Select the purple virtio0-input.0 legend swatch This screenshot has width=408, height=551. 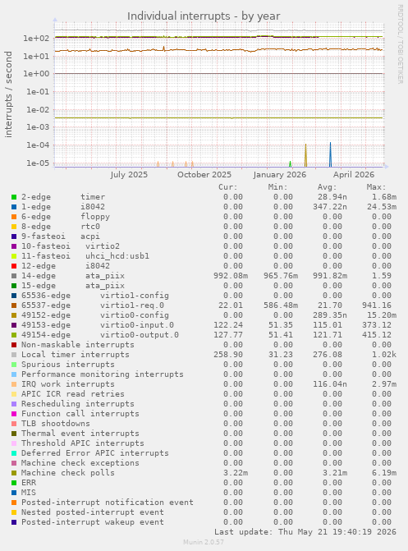tap(14, 325)
